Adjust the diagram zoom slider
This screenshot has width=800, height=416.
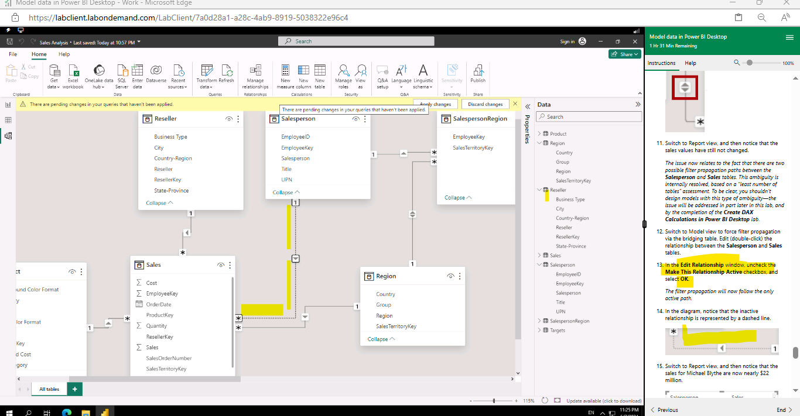coord(494,401)
